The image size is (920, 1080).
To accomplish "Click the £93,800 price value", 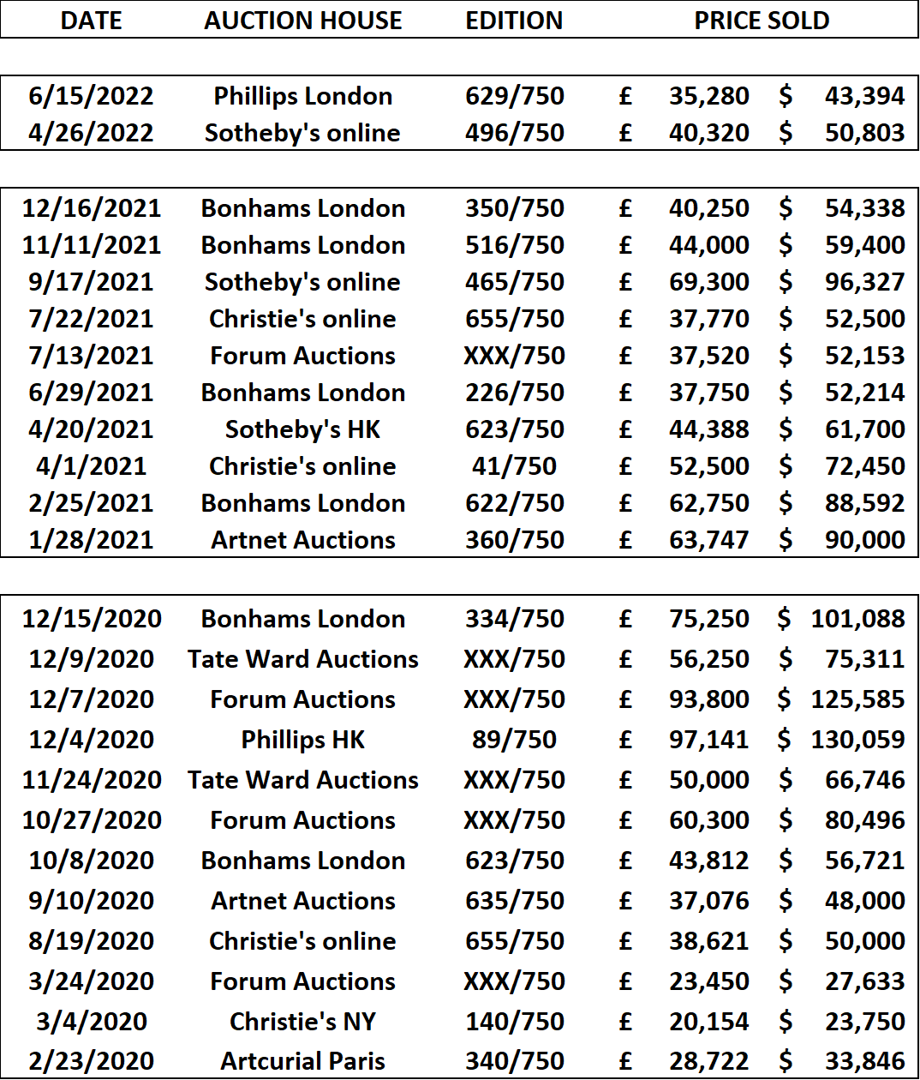I will (684, 699).
